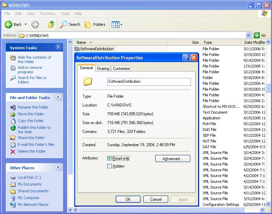
Task: Click the green Go arrow button
Action: (x=256, y=35)
